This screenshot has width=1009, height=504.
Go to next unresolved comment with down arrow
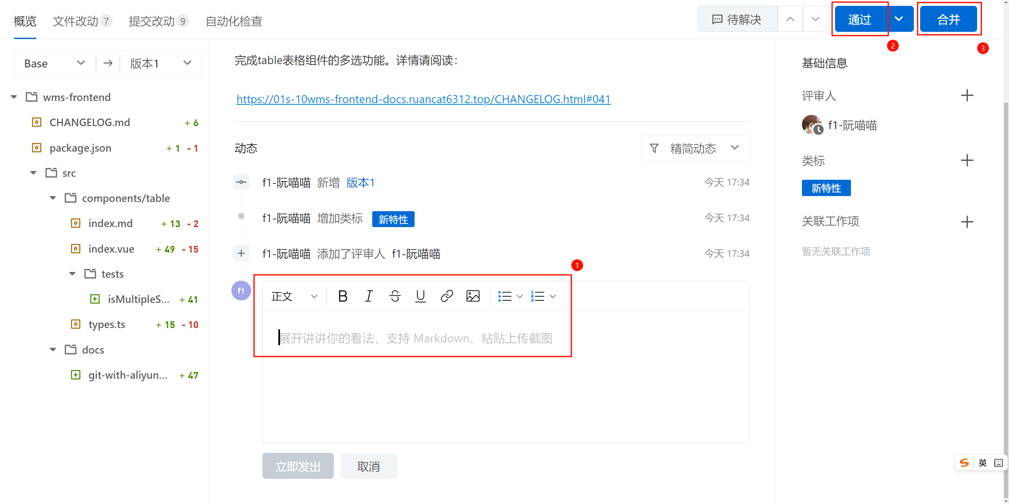point(815,19)
